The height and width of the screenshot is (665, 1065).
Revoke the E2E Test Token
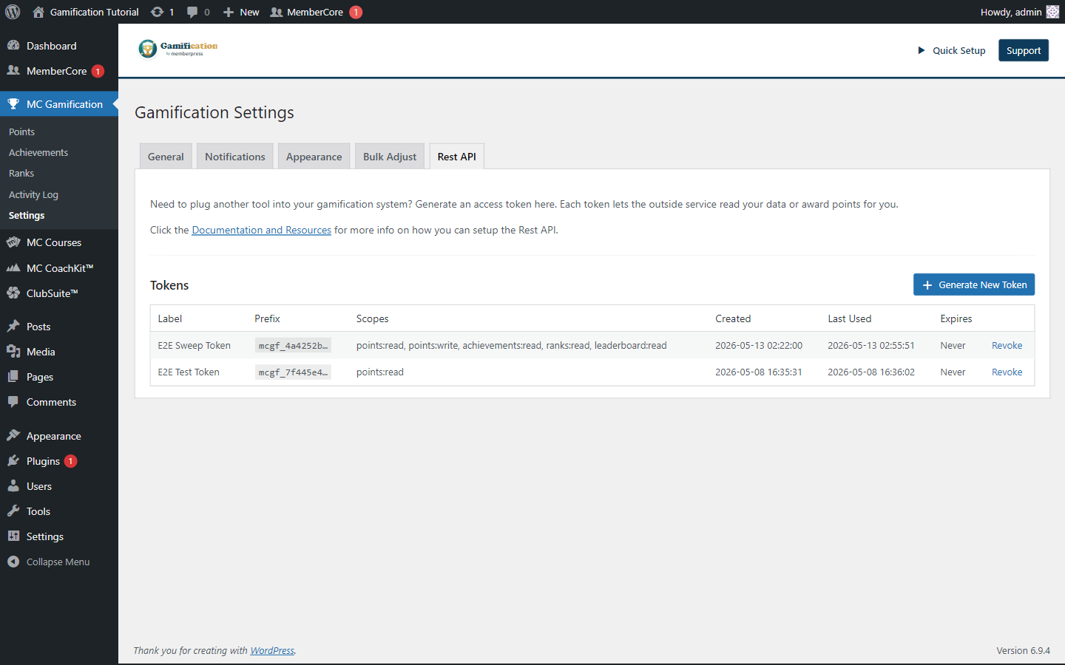[1007, 372]
